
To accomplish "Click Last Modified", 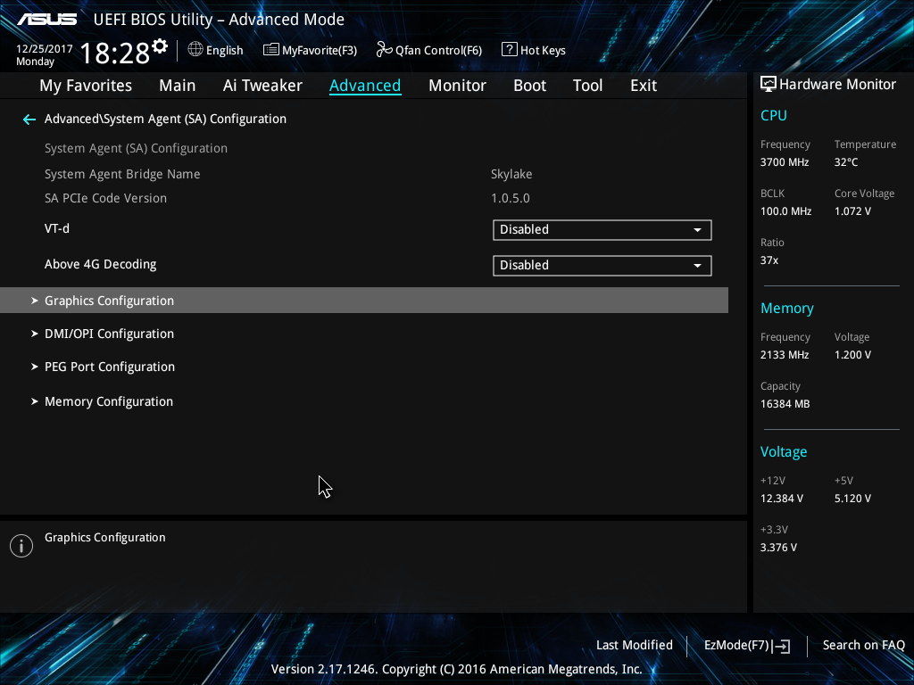I will (635, 646).
